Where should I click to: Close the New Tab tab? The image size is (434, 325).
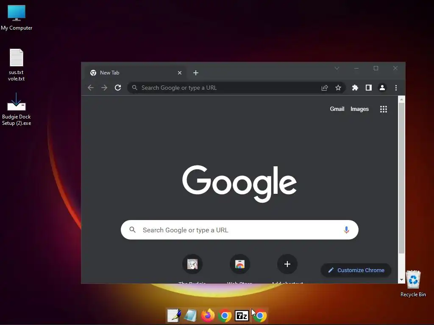tap(180, 73)
